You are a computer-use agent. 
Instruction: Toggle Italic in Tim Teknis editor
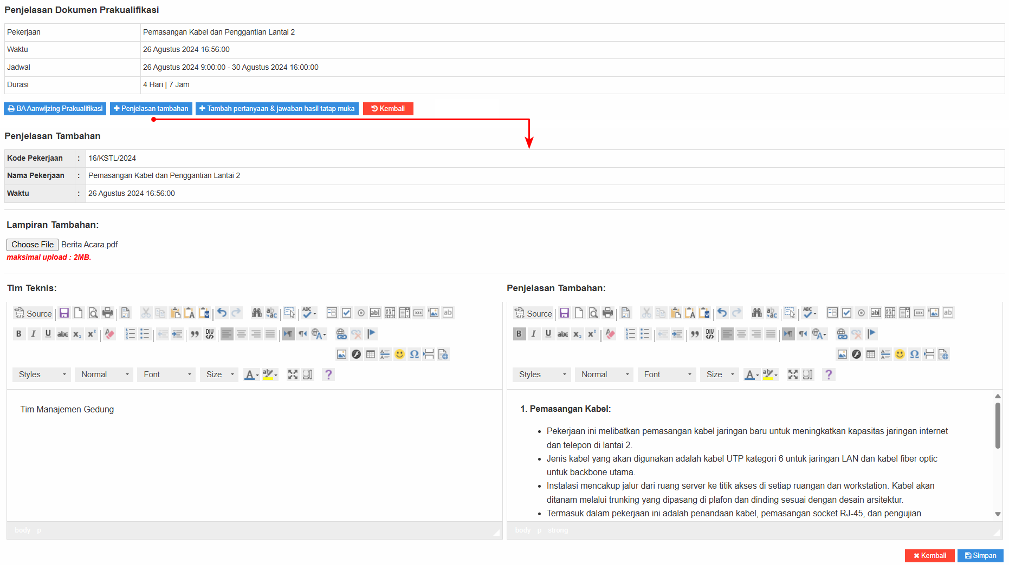point(34,334)
